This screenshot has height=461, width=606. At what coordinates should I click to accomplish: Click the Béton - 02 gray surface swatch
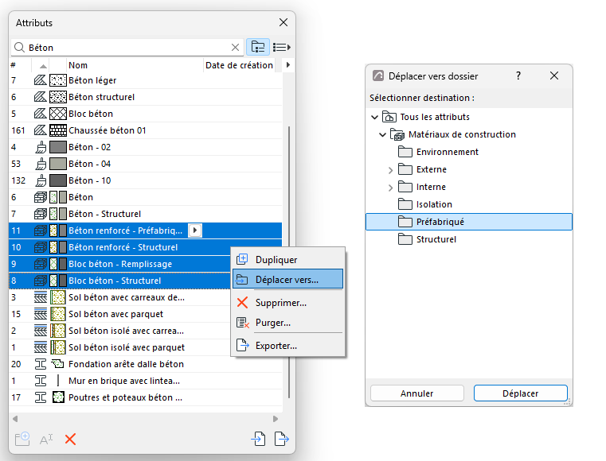[58, 147]
